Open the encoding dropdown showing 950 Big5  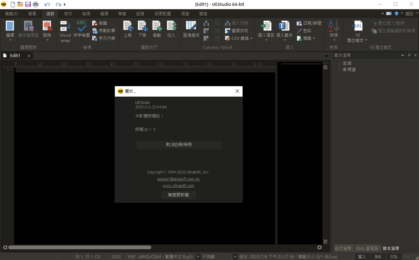click(198, 257)
